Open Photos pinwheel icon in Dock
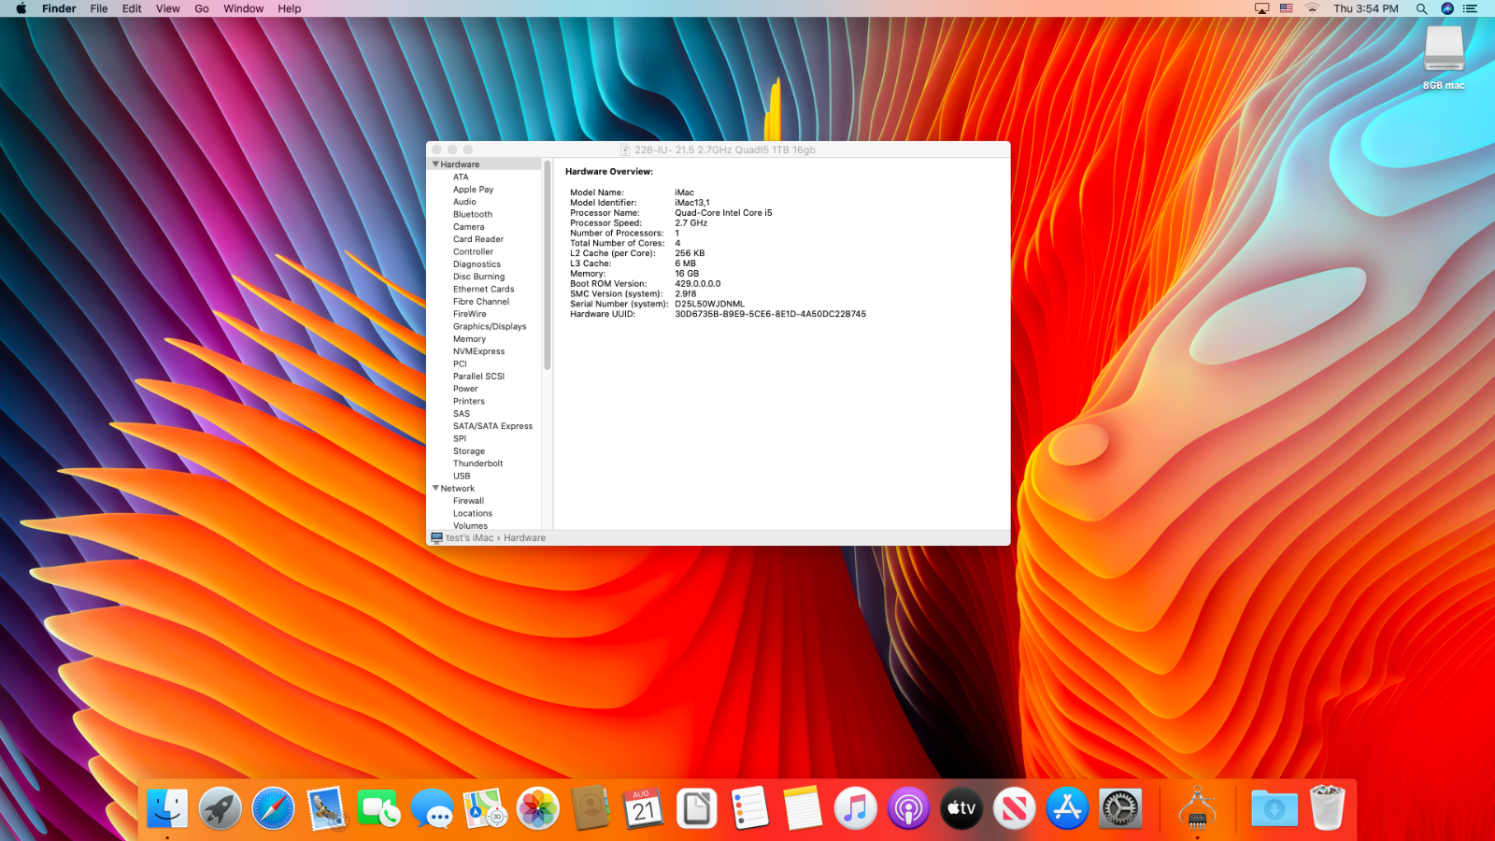This screenshot has height=841, width=1495. [537, 808]
